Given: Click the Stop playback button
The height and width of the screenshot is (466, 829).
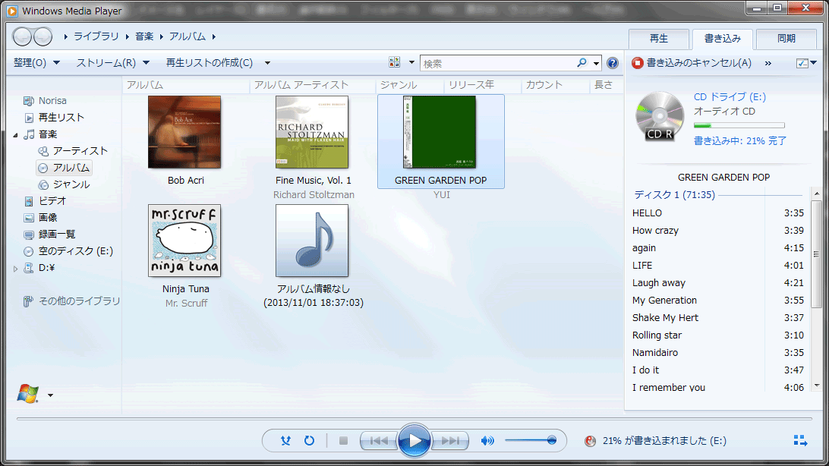Looking at the screenshot, I should (x=343, y=441).
